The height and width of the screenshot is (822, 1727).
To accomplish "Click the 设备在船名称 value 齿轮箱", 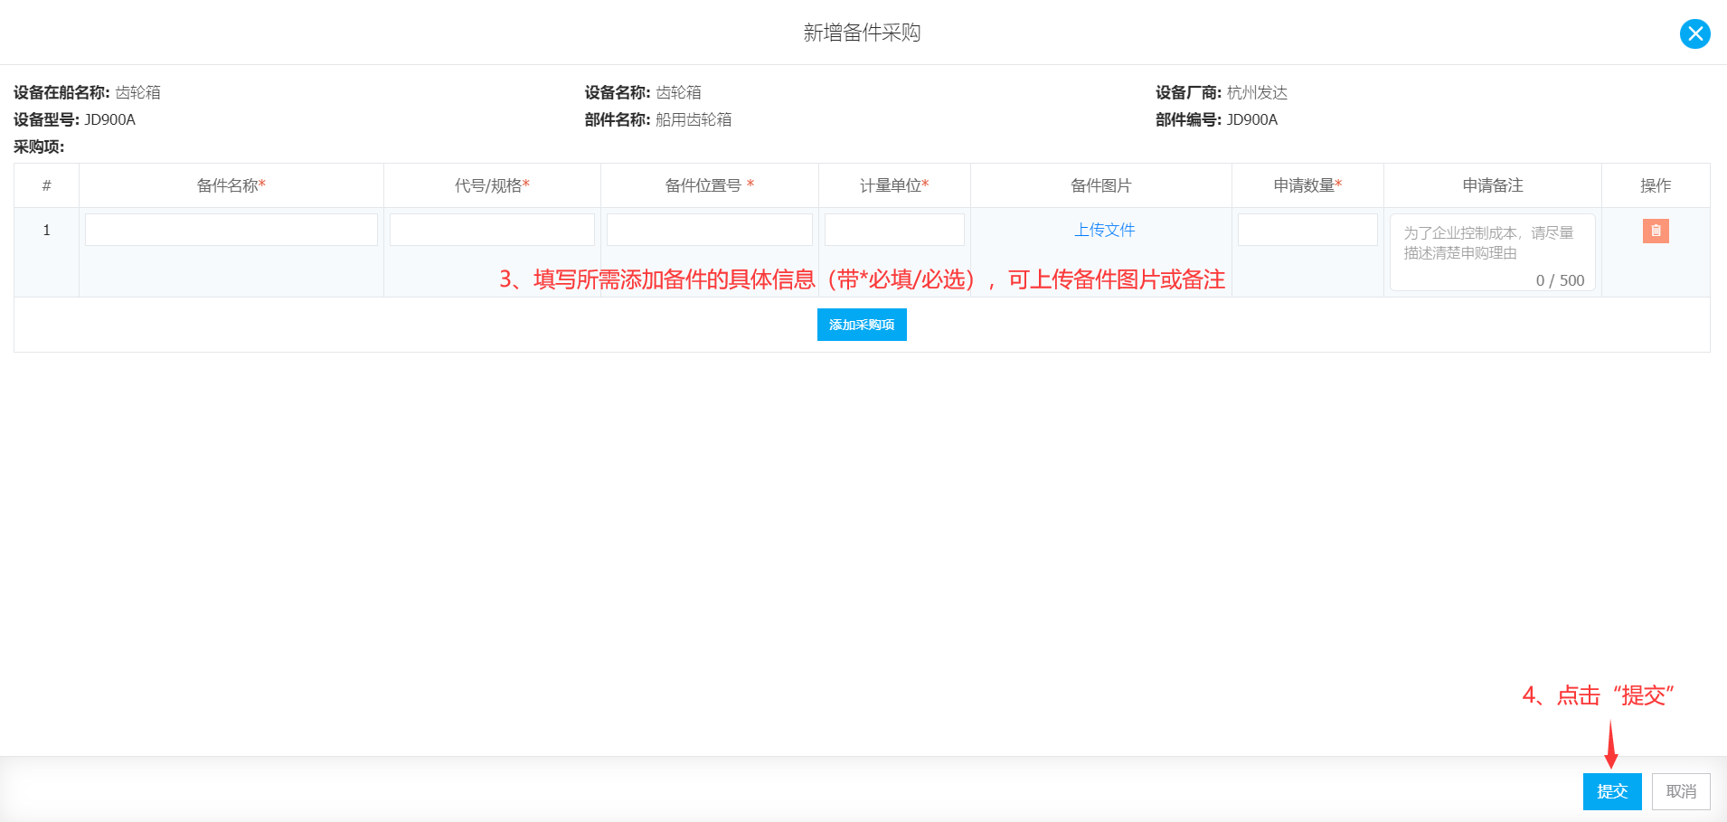I will (138, 92).
